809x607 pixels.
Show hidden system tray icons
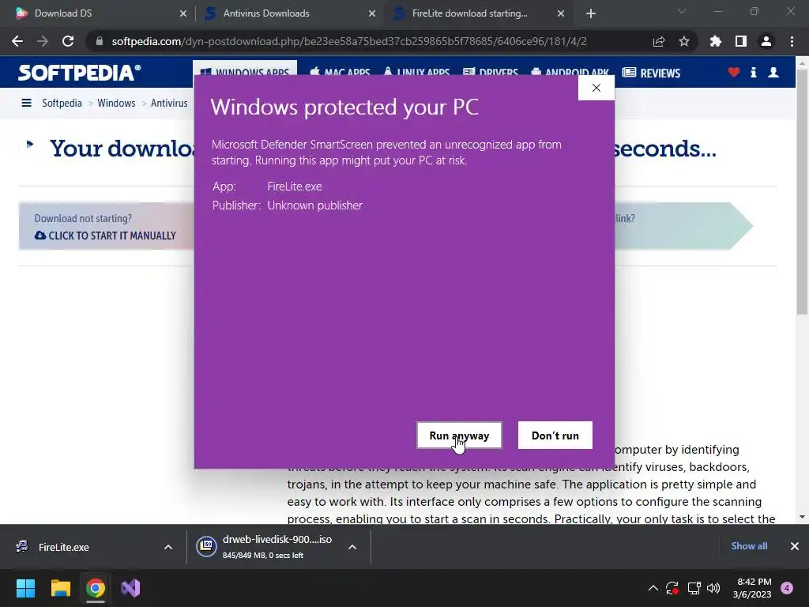tap(653, 588)
